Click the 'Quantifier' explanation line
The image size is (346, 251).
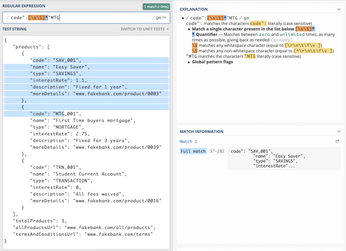point(206,35)
